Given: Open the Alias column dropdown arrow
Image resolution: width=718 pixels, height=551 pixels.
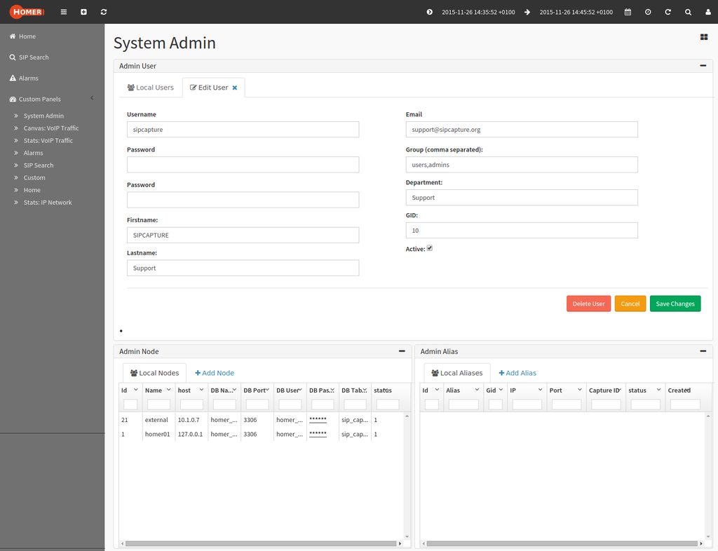Looking at the screenshot, I should click(x=477, y=390).
